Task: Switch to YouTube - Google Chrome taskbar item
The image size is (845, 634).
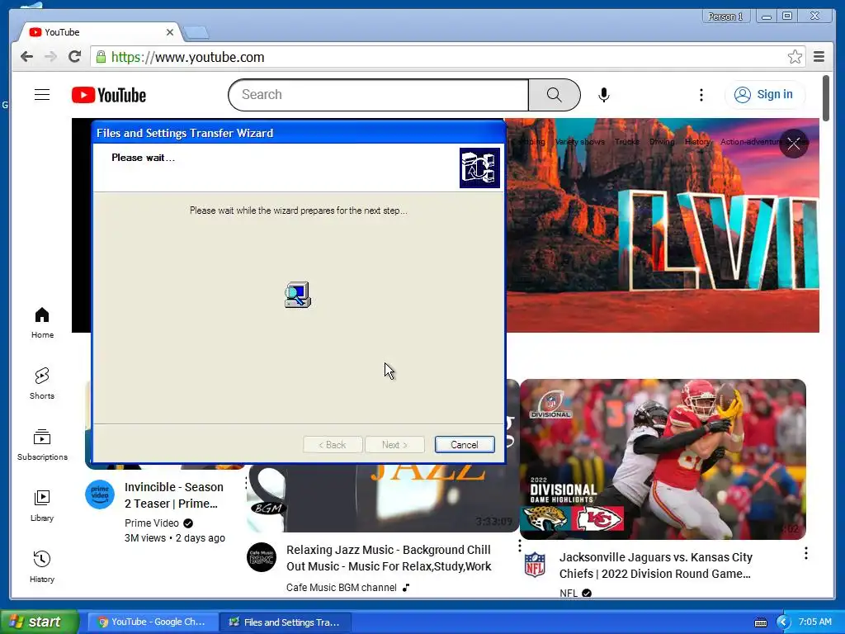Action: (152, 622)
